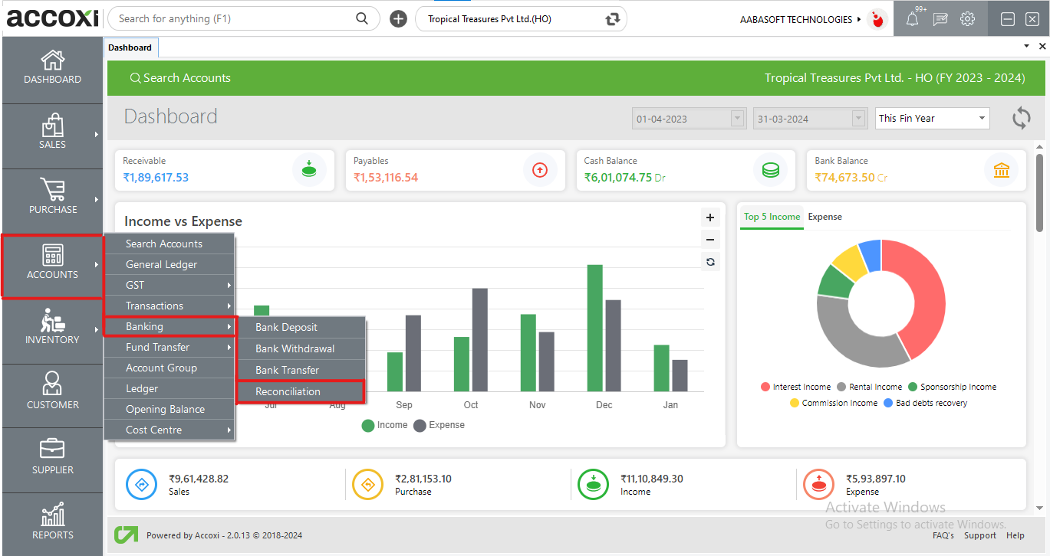The width and height of the screenshot is (1050, 556).
Task: Open the settings gear icon
Action: pyautogui.click(x=968, y=19)
